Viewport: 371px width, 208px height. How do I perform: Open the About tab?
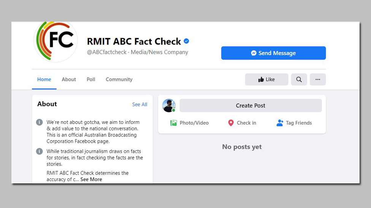point(69,80)
